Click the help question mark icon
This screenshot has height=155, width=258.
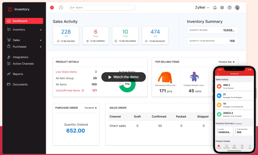pos(230,8)
